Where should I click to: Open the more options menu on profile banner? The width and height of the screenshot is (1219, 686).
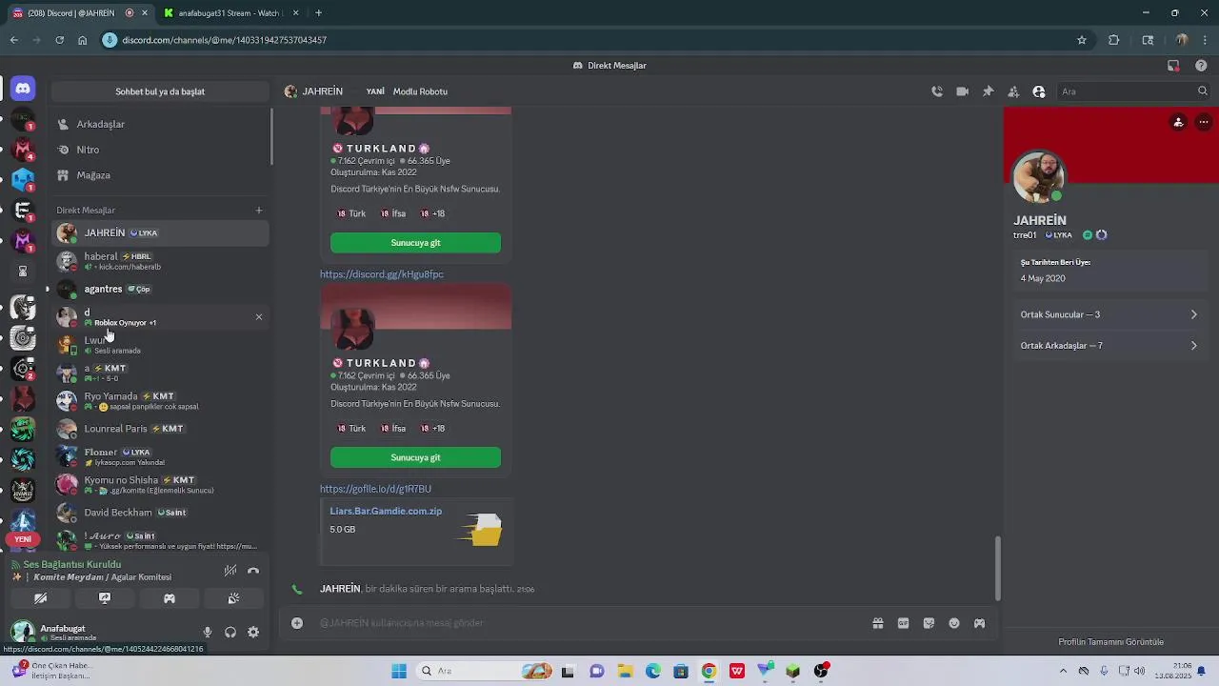[x=1204, y=122]
